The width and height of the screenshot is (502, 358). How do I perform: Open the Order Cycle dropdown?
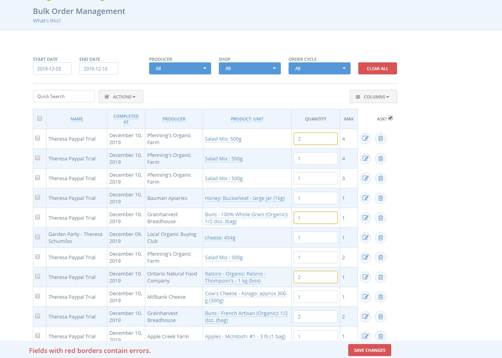(x=319, y=68)
